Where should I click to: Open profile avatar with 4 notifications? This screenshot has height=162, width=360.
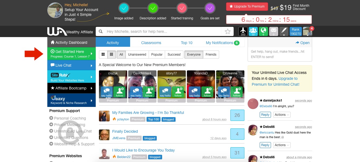(307, 31)
